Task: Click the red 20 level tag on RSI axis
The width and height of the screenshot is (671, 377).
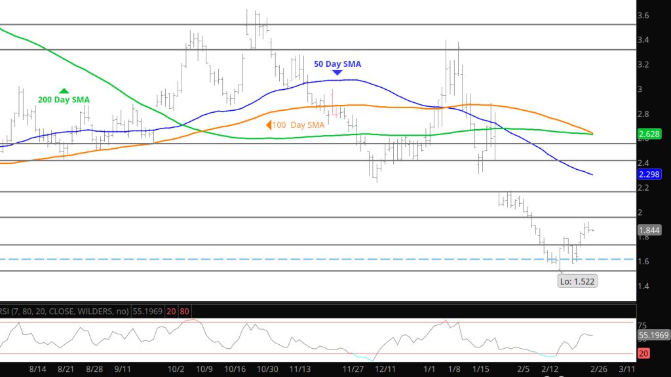Action: (x=644, y=355)
